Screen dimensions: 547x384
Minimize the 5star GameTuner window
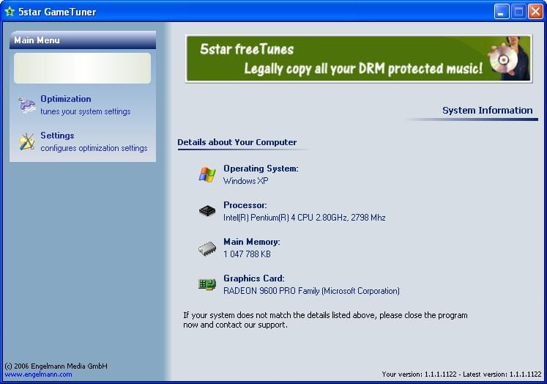tap(502, 12)
